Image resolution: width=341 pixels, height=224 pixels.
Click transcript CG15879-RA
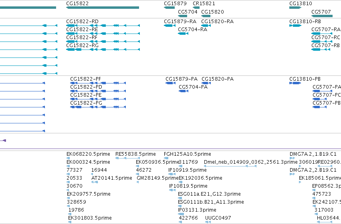pyautogui.click(x=169, y=26)
